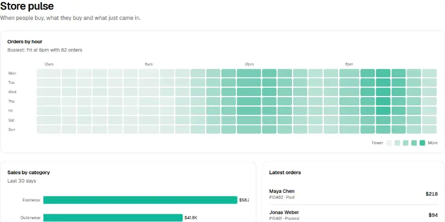445x222 pixels.
Task: Click the $94 order amount
Action: click(x=433, y=215)
